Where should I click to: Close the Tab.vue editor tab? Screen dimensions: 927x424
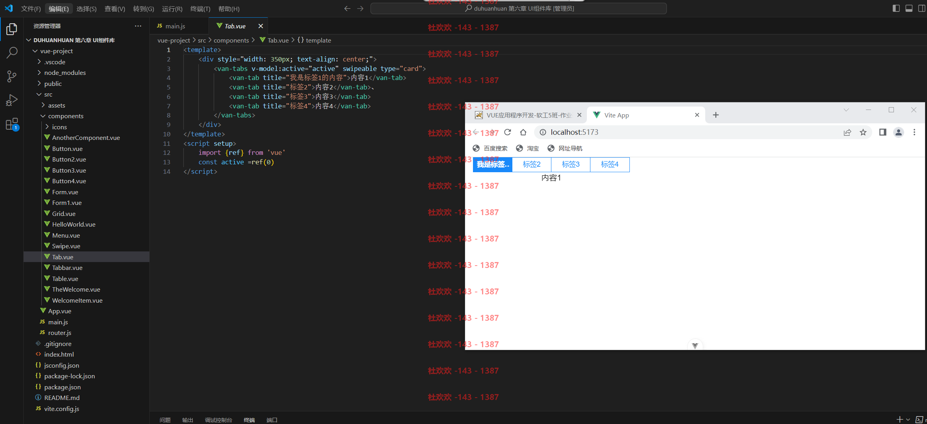(x=261, y=26)
